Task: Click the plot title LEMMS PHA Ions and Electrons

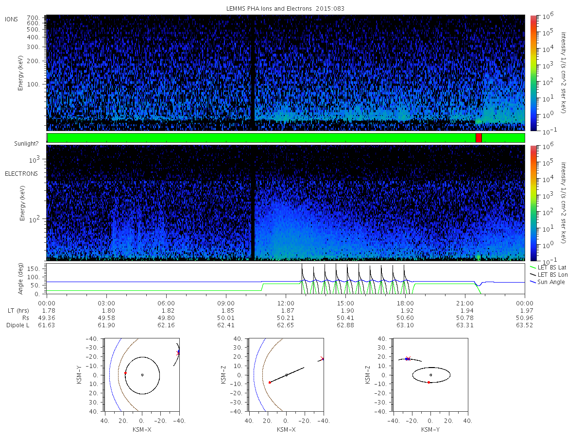Action: [286, 9]
